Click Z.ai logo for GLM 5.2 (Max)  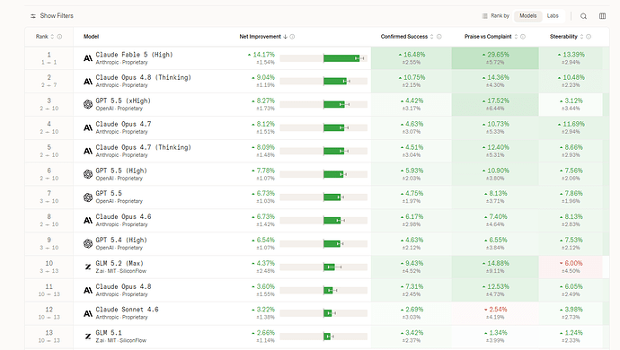coord(88,267)
